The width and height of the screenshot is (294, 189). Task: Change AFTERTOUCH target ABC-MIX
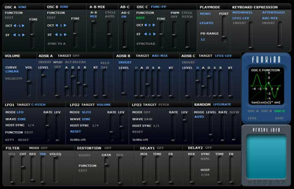click(x=270, y=18)
